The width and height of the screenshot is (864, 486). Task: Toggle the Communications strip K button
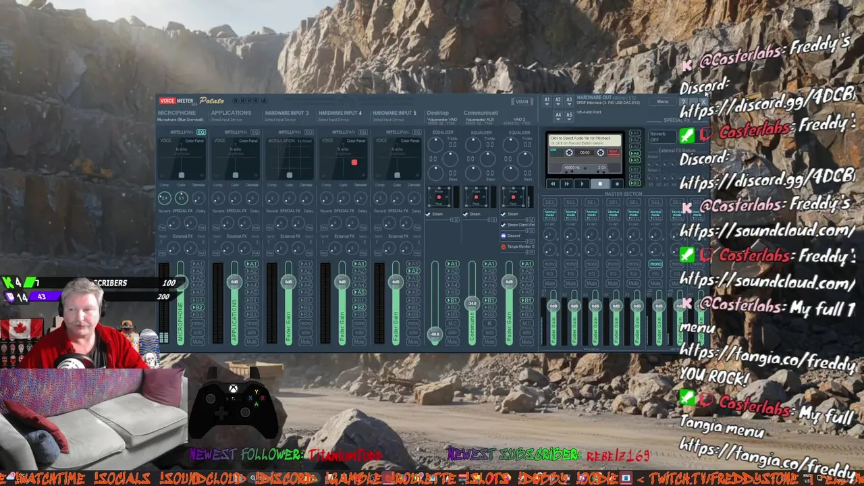coord(489,324)
